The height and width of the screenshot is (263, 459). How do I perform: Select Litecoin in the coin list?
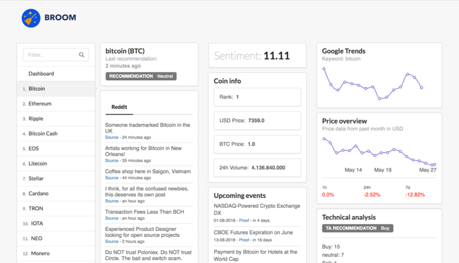click(56, 164)
